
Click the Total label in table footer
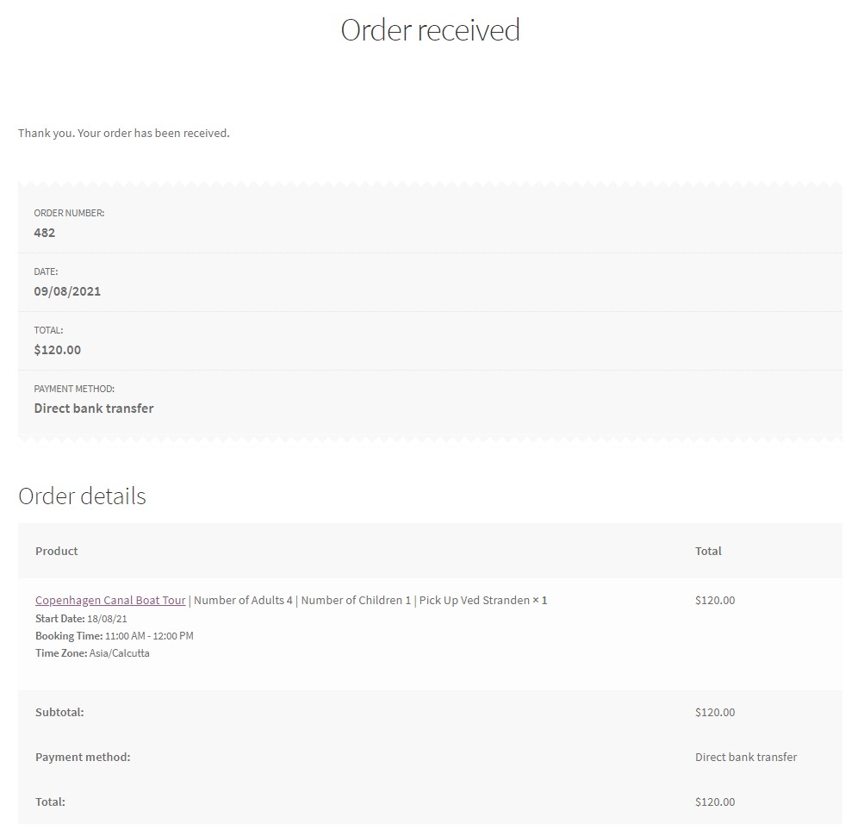point(50,802)
